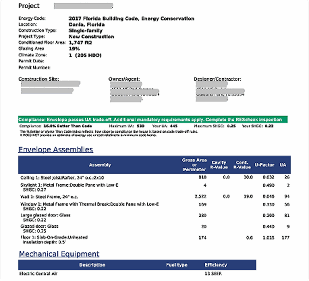Select the 'Floor 1: Slab-On-Grade:Unheated' row label

point(54,237)
